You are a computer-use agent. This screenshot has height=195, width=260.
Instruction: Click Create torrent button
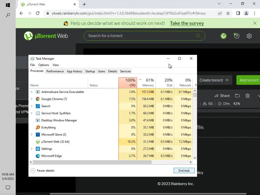(x=214, y=80)
